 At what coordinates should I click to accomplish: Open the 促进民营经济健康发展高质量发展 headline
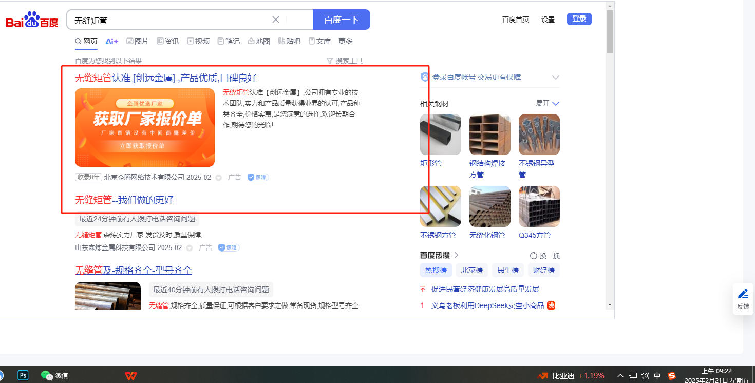(485, 289)
